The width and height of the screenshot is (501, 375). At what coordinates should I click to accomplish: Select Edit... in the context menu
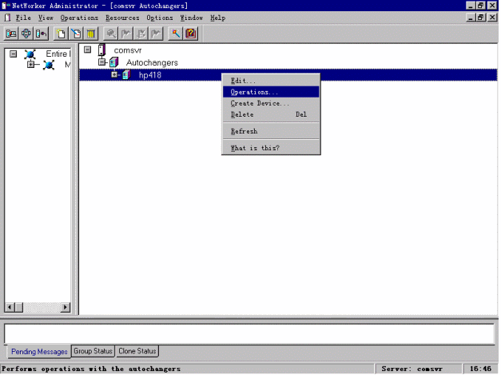coord(243,81)
